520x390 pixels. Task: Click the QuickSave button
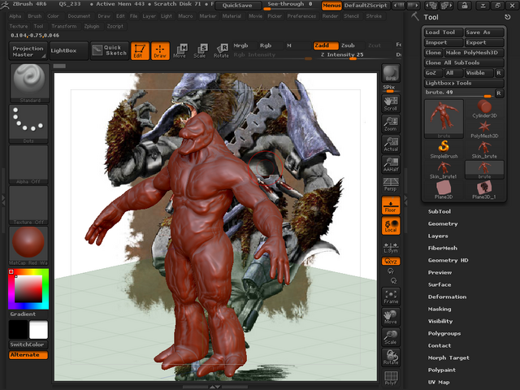click(238, 6)
